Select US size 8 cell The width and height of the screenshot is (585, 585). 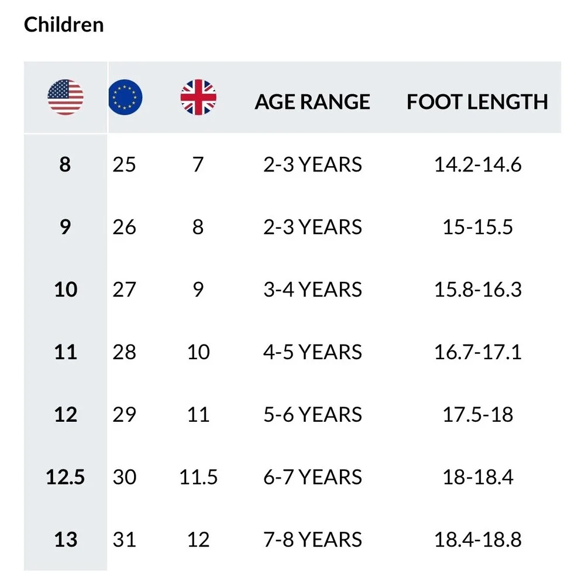66,164
